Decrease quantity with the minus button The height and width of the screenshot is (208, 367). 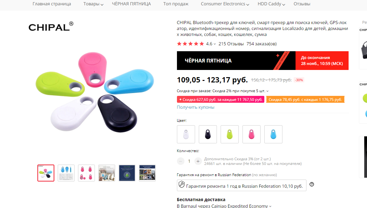point(180,161)
